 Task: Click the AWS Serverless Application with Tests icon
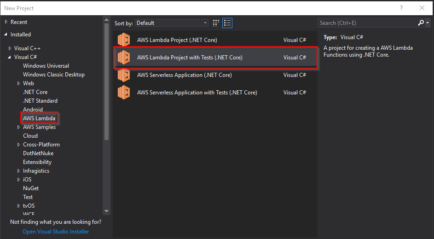[124, 93]
